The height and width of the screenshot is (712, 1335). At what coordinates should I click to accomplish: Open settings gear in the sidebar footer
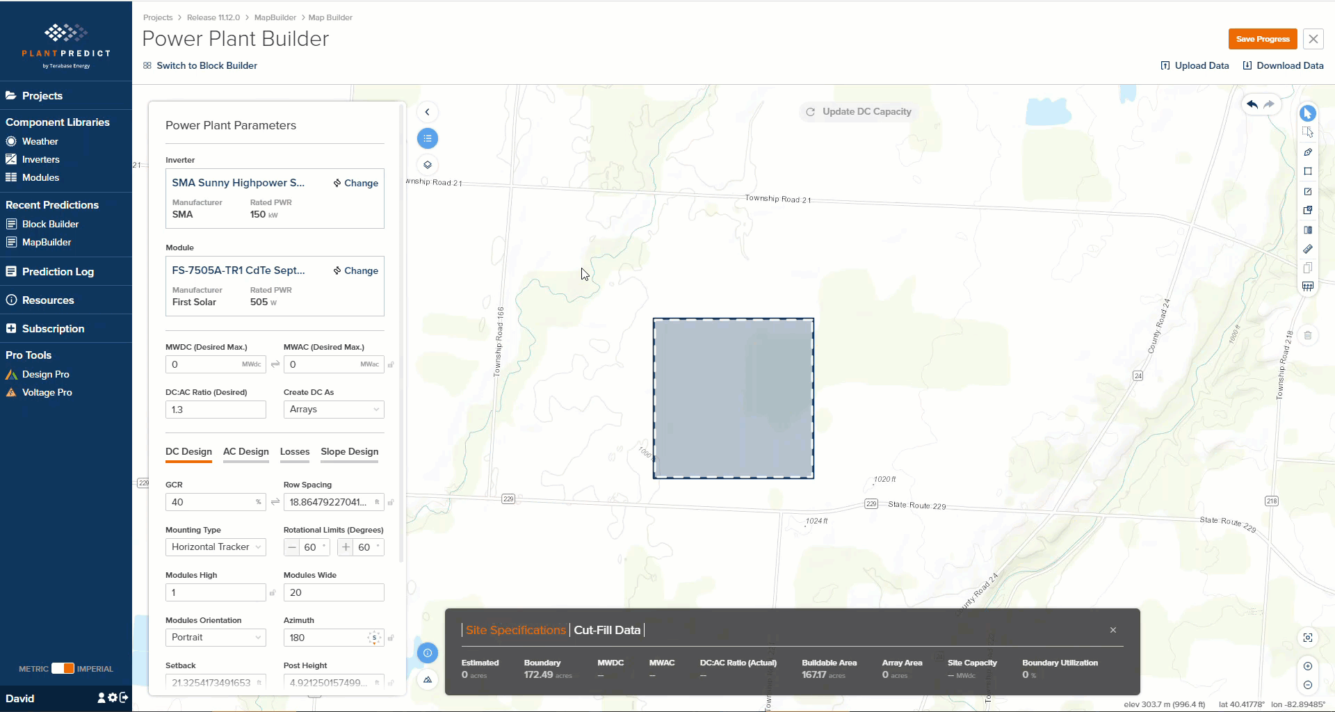point(113,697)
